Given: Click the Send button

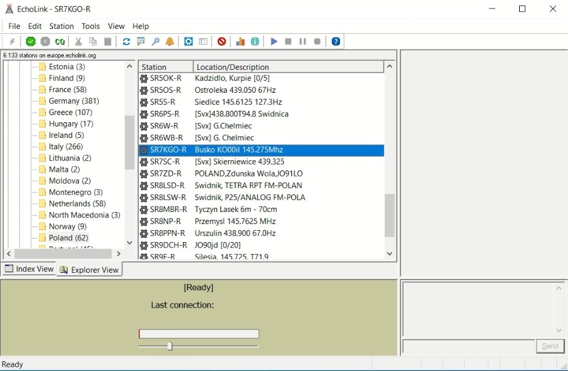Looking at the screenshot, I should [550, 346].
